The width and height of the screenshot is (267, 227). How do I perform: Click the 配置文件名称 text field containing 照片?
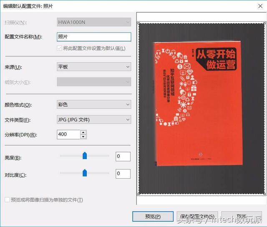tap(94, 37)
